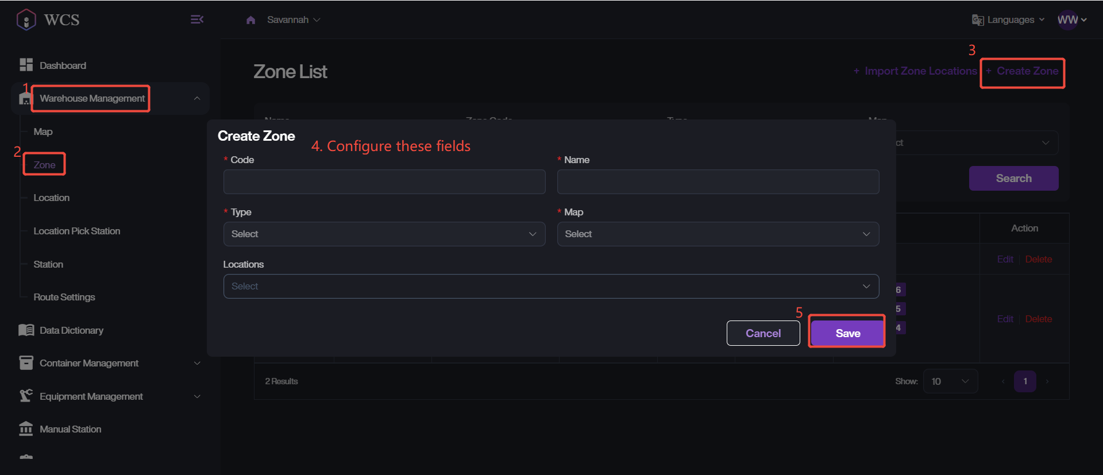Click the Equipment Management robot arm icon

tap(26, 396)
